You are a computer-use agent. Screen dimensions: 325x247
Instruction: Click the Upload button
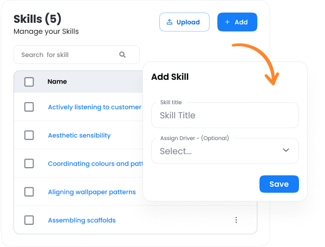[x=184, y=22]
